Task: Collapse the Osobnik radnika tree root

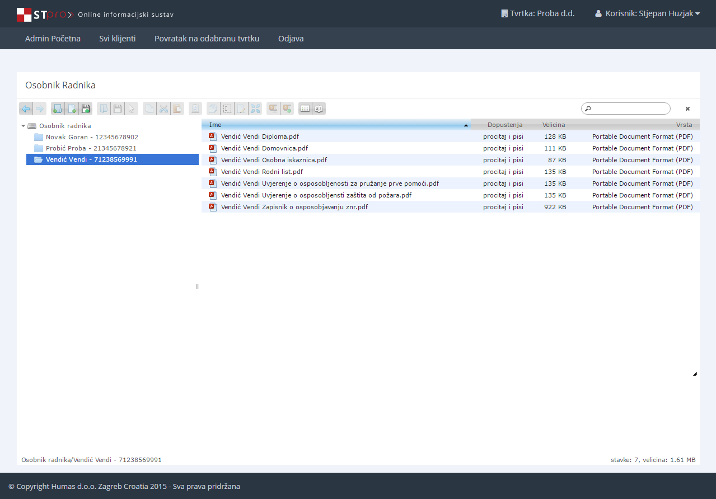Action: [24, 126]
